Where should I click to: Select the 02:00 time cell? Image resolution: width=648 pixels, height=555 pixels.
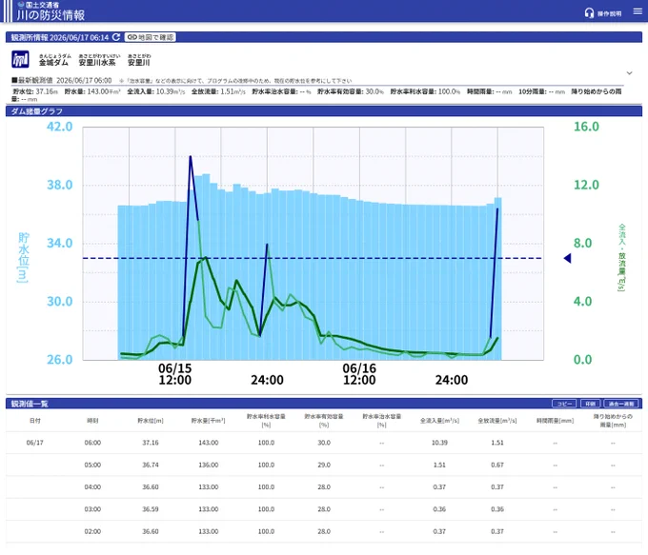click(x=92, y=531)
